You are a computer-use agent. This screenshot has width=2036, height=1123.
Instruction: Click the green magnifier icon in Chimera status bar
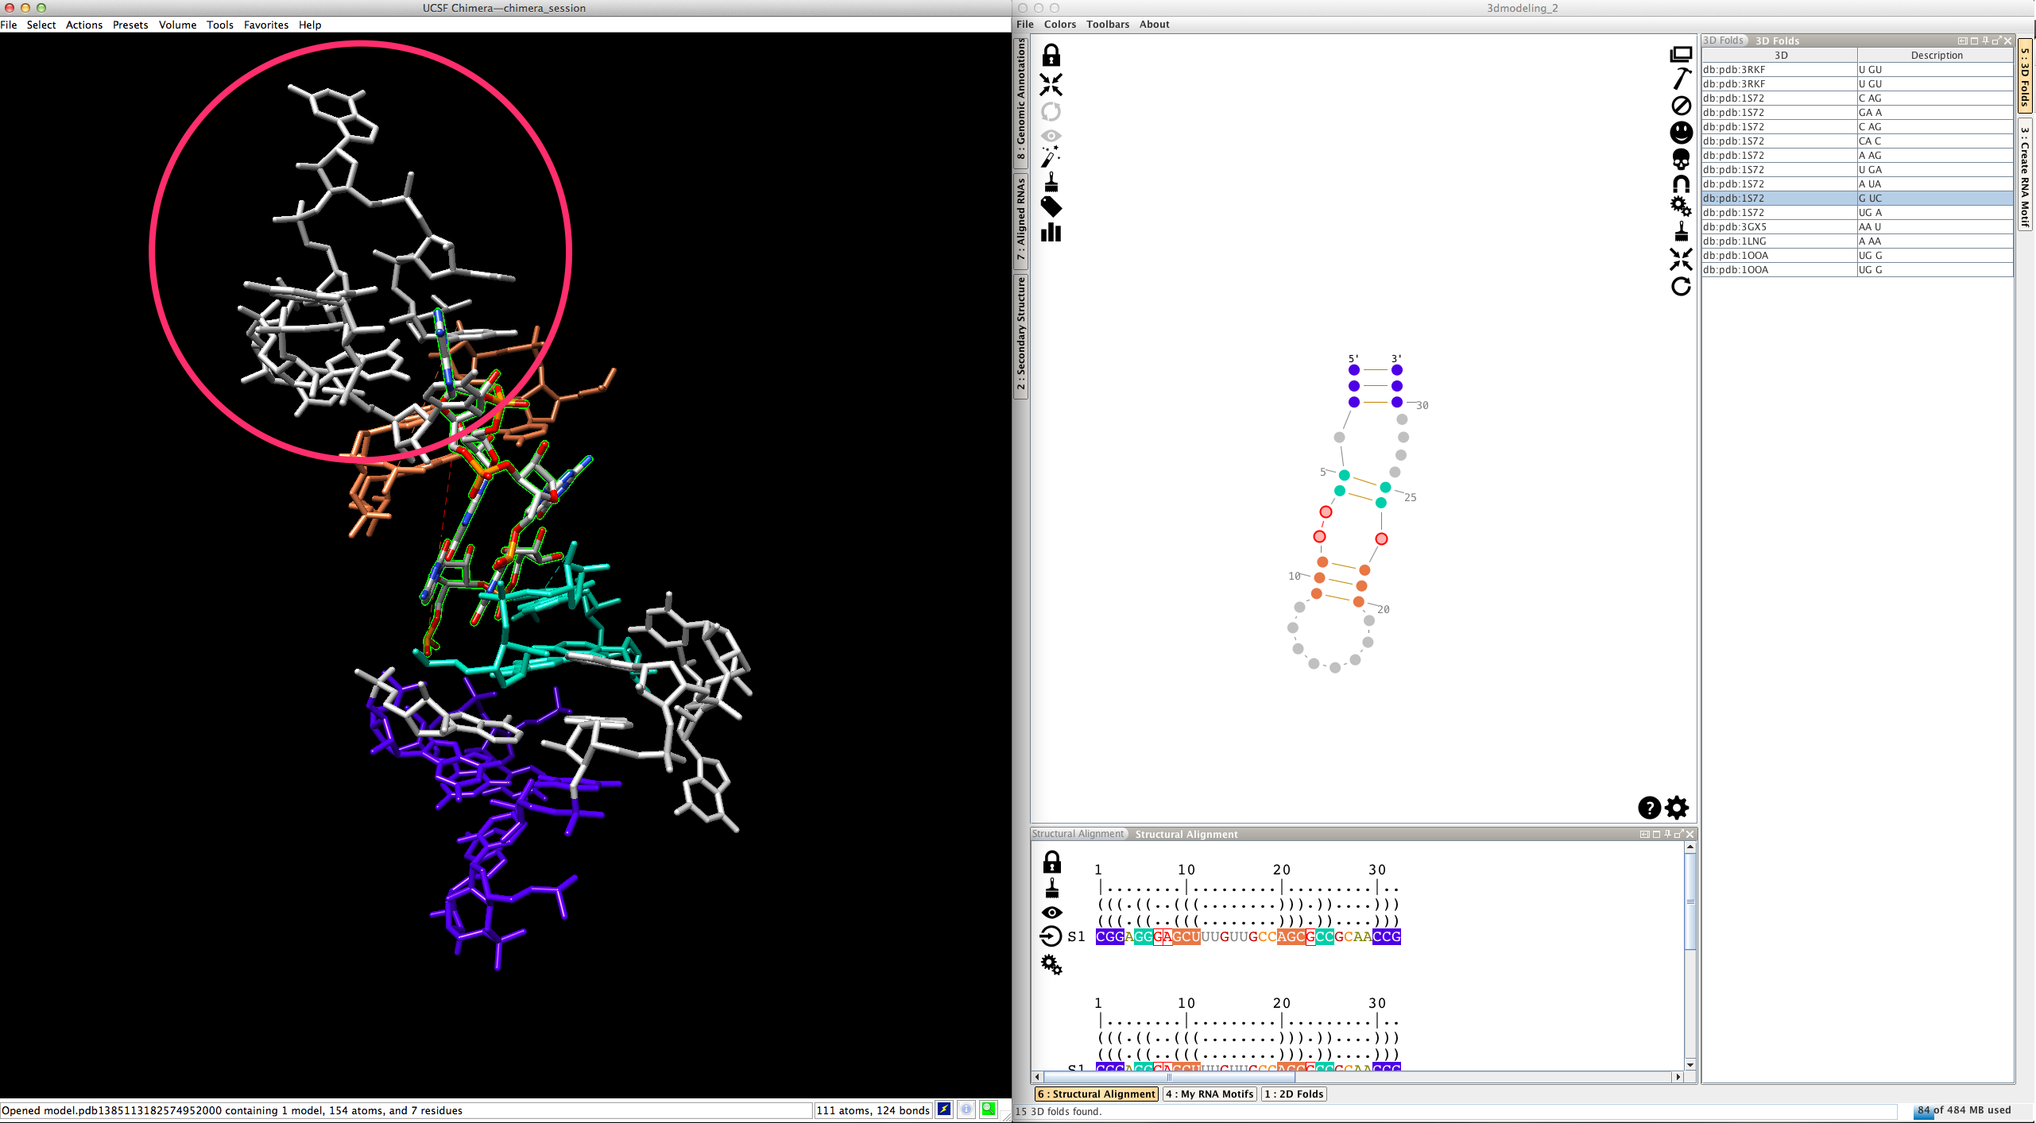tap(989, 1109)
